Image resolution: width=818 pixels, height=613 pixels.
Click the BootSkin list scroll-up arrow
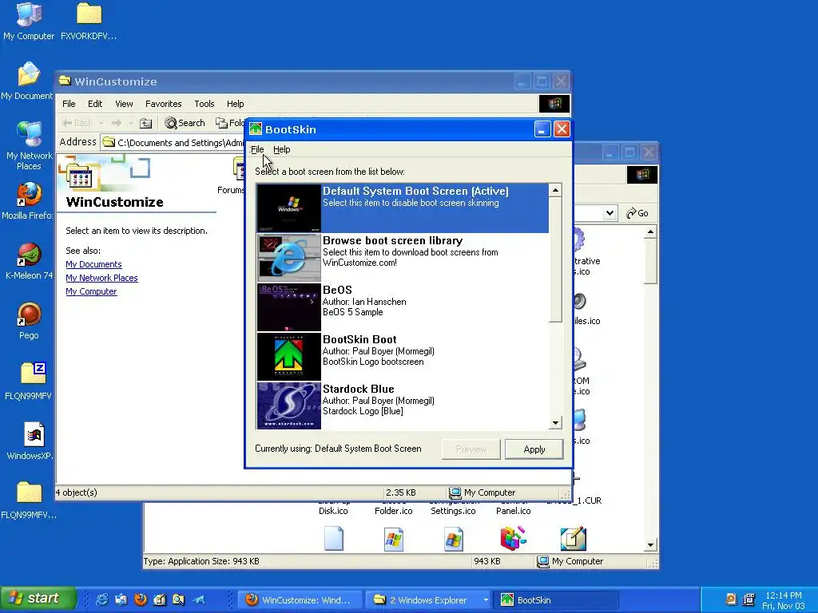point(556,190)
